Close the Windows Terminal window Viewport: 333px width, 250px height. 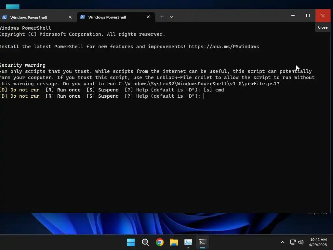click(x=323, y=16)
